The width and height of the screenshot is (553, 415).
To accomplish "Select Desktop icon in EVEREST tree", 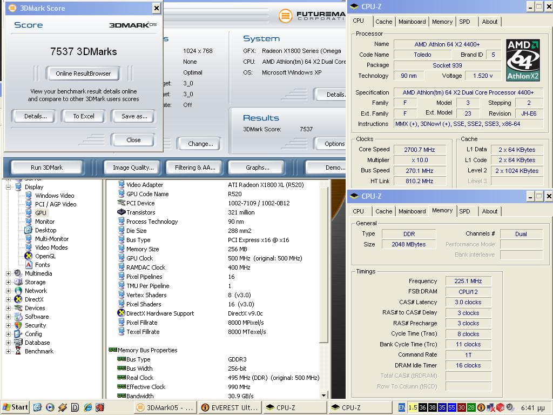I will click(x=28, y=230).
